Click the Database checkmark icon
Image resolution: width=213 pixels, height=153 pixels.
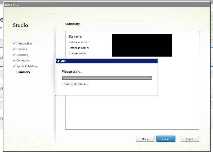pyautogui.click(x=14, y=49)
